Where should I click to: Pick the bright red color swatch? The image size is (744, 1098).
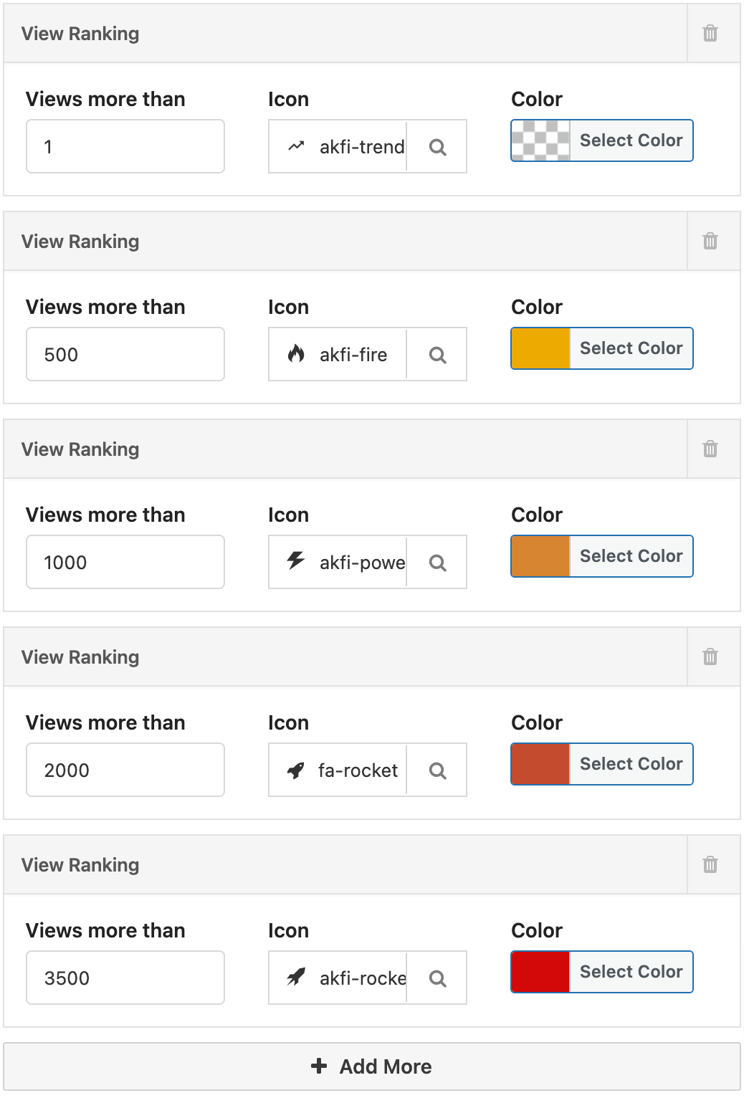(x=540, y=972)
